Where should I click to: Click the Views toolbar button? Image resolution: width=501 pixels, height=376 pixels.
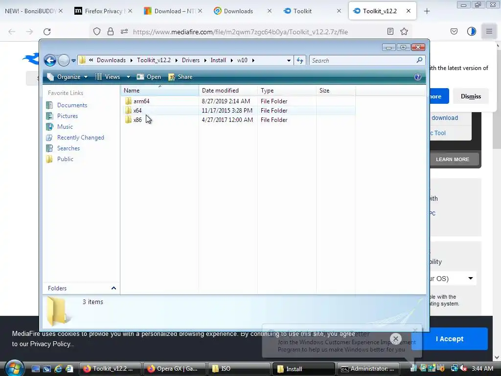click(108, 77)
